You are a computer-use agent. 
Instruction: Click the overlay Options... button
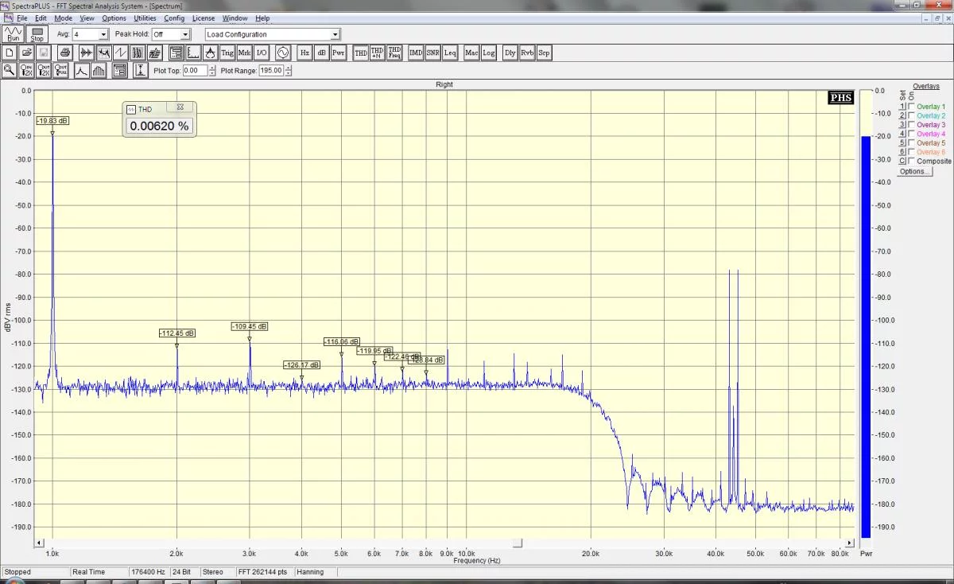[x=913, y=172]
